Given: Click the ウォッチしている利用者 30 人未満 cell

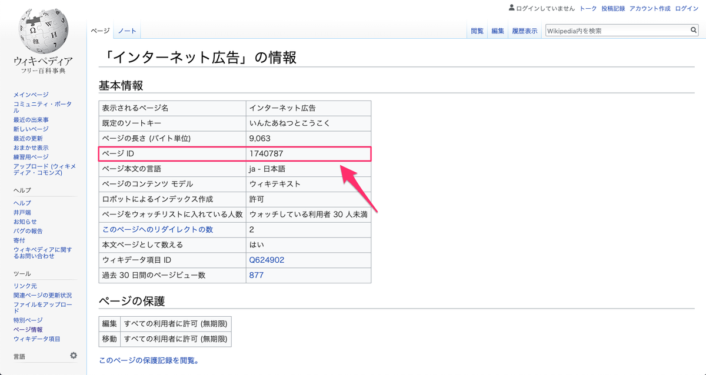Looking at the screenshot, I should coord(308,215).
